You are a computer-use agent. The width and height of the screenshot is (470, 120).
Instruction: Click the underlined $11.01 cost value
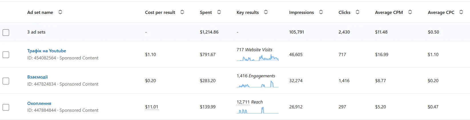152,107
